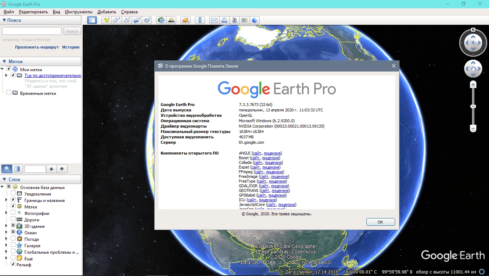Open the История link
The width and height of the screenshot is (489, 276).
71,47
